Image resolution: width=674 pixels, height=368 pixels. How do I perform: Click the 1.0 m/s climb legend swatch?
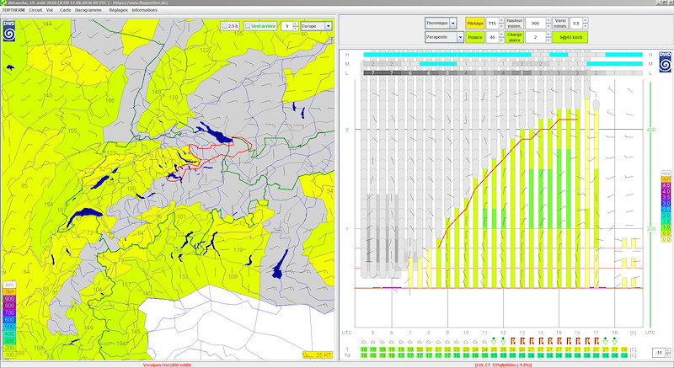[666, 227]
